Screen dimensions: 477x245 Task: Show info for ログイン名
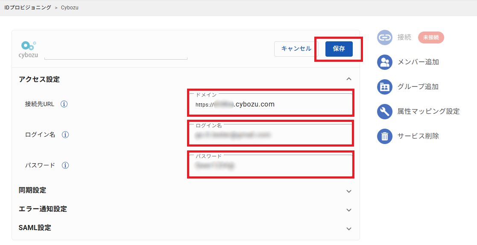click(65, 135)
